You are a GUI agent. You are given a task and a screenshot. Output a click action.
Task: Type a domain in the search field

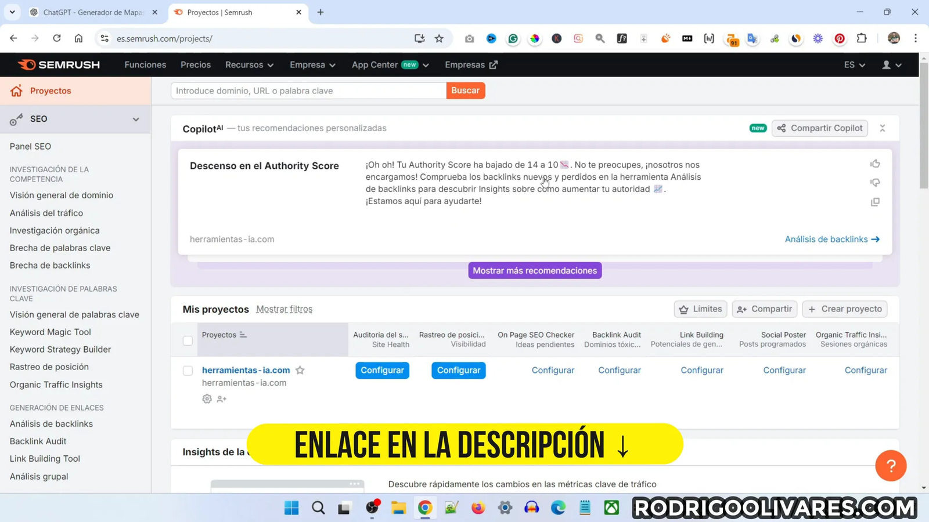(307, 90)
